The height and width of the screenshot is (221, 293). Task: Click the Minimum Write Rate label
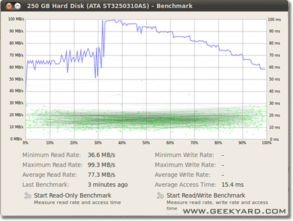coord(185,155)
